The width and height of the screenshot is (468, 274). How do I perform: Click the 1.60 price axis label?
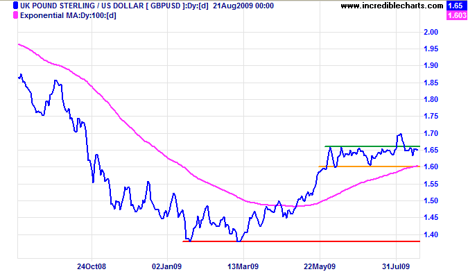tap(431, 167)
